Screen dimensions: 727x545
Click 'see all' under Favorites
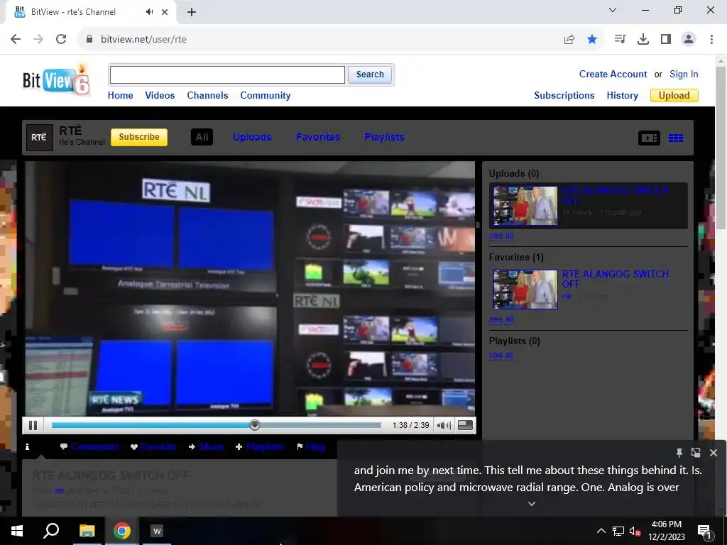501,320
